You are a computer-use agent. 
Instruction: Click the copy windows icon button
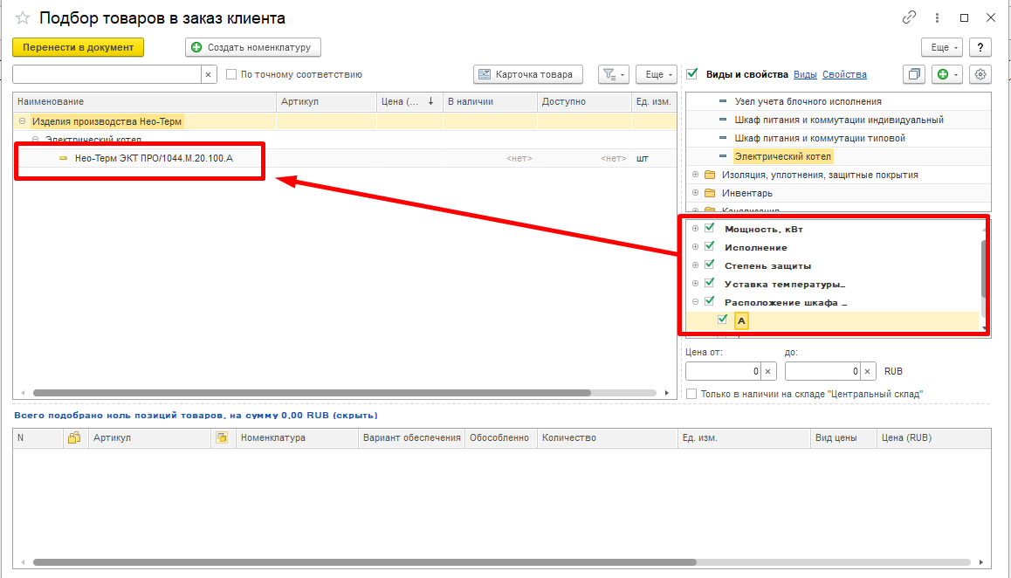(913, 74)
